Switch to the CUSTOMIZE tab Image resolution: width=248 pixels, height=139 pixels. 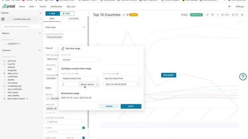point(74,19)
